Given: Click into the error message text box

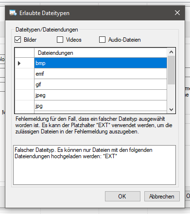Looking at the screenshot, I should (94, 165).
